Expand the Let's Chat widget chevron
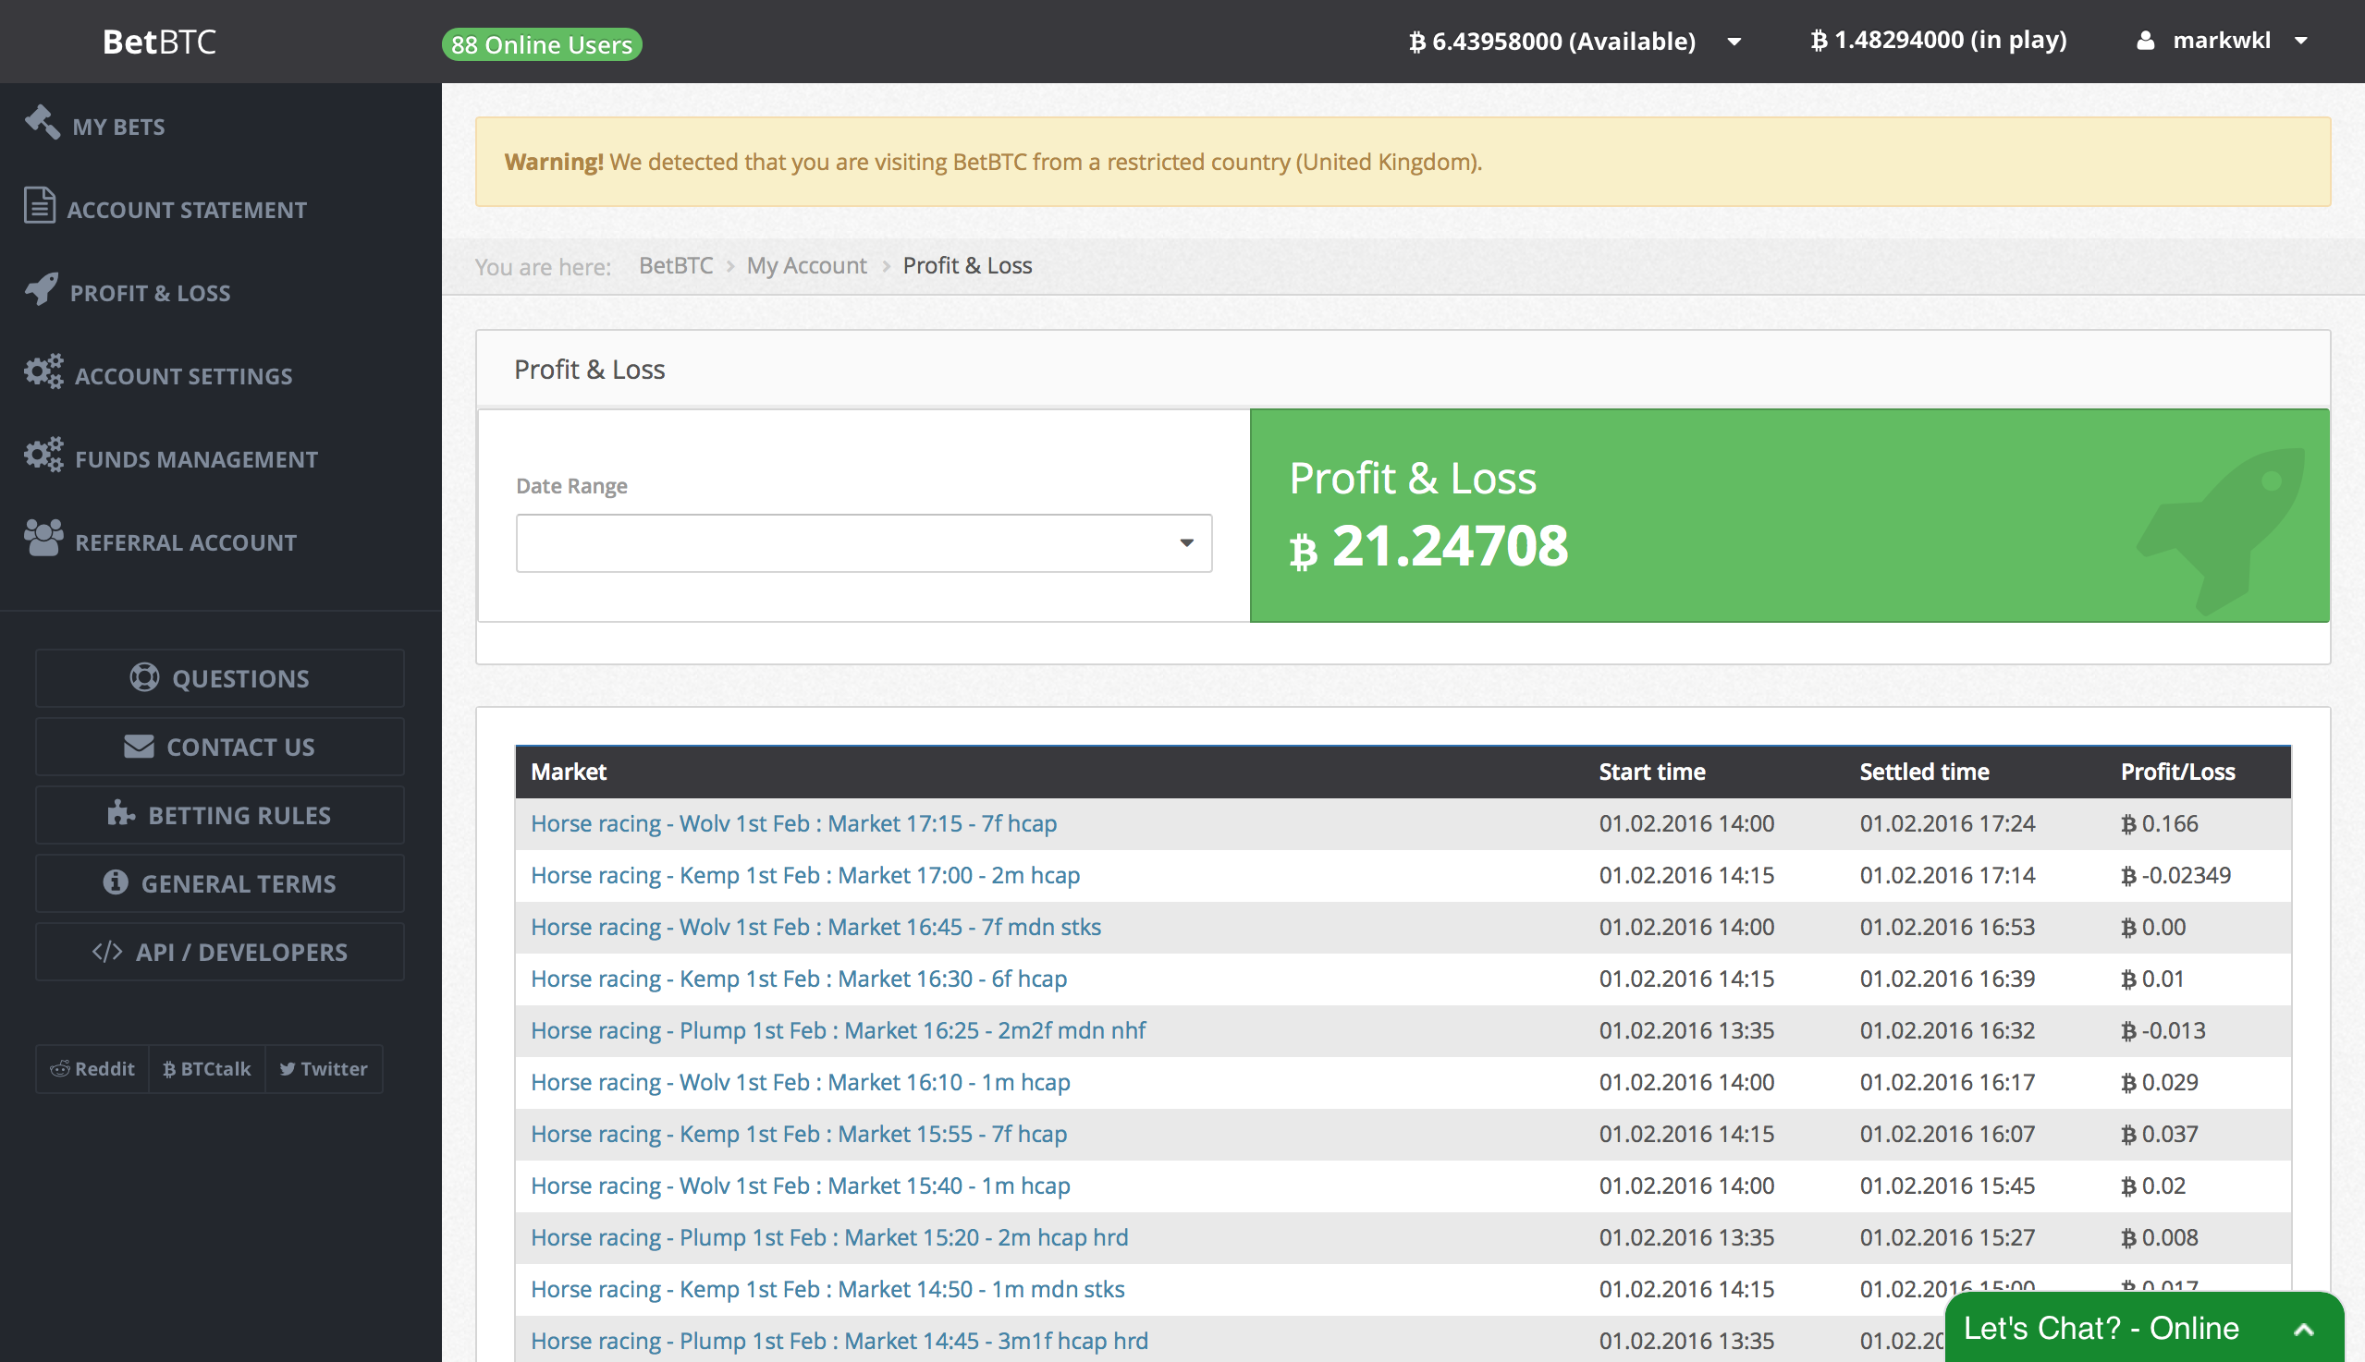The width and height of the screenshot is (2365, 1362). 2303,1330
